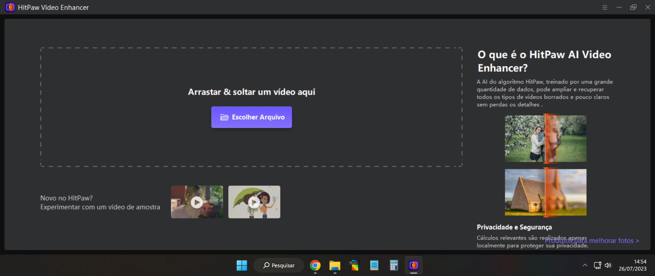
Task: Click 'Privacidade e Segurança' heading
Action: click(x=514, y=227)
